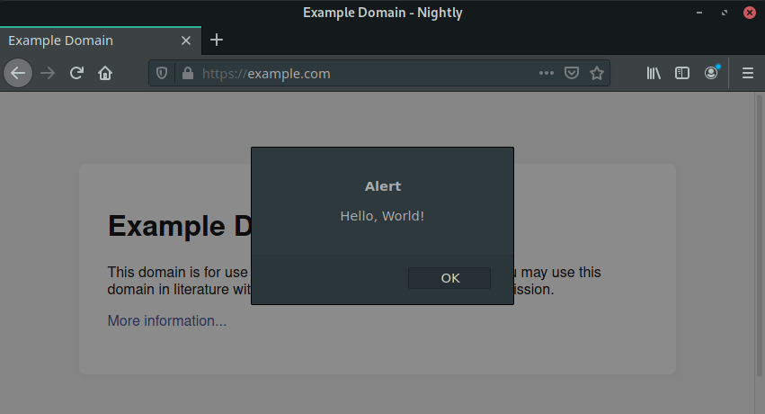Open the Library menu

[x=654, y=74]
